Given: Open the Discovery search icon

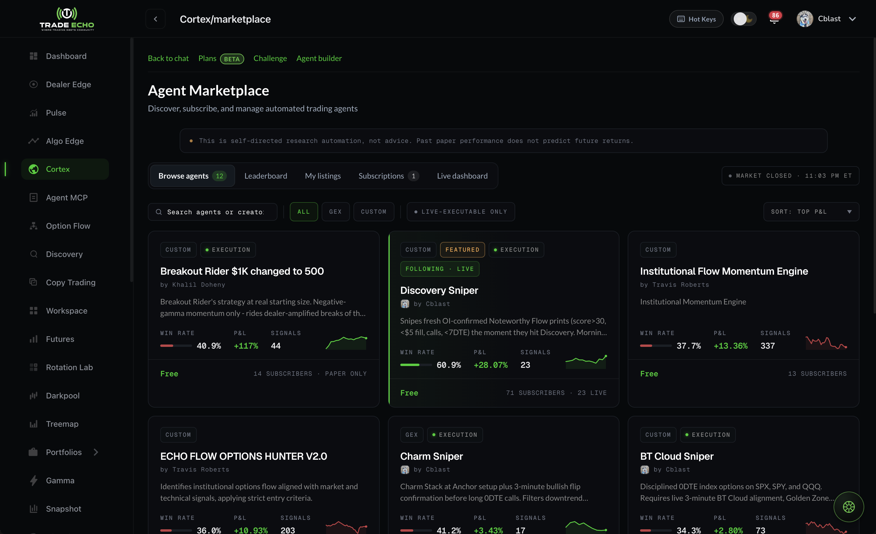Looking at the screenshot, I should pos(33,254).
